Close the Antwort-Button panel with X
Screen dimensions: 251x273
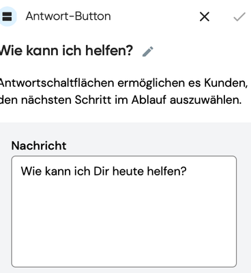(x=205, y=17)
